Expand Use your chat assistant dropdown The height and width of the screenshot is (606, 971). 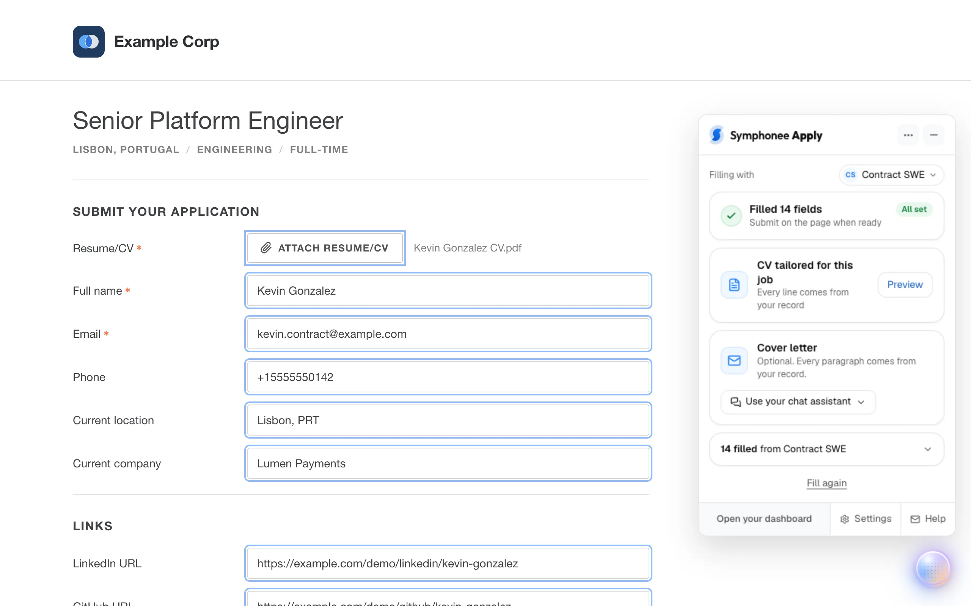pos(798,401)
